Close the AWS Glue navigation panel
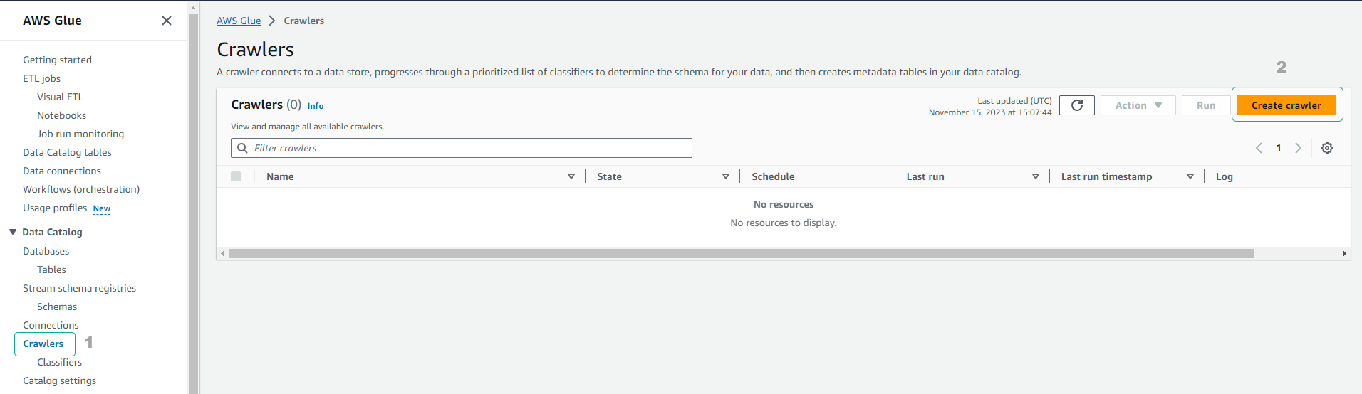The image size is (1362, 394). click(x=167, y=21)
